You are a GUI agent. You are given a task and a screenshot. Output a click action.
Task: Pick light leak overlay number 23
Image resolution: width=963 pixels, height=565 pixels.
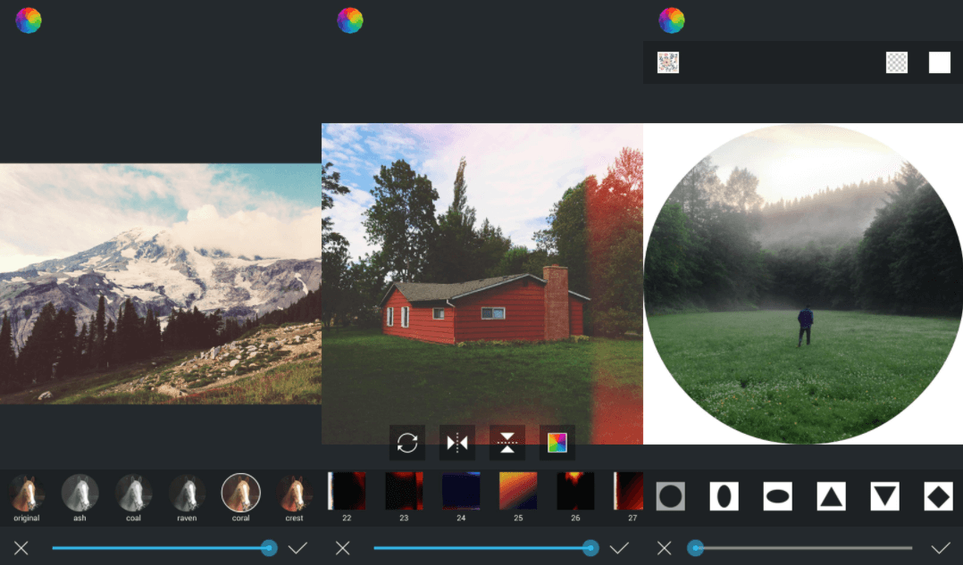pos(404,492)
